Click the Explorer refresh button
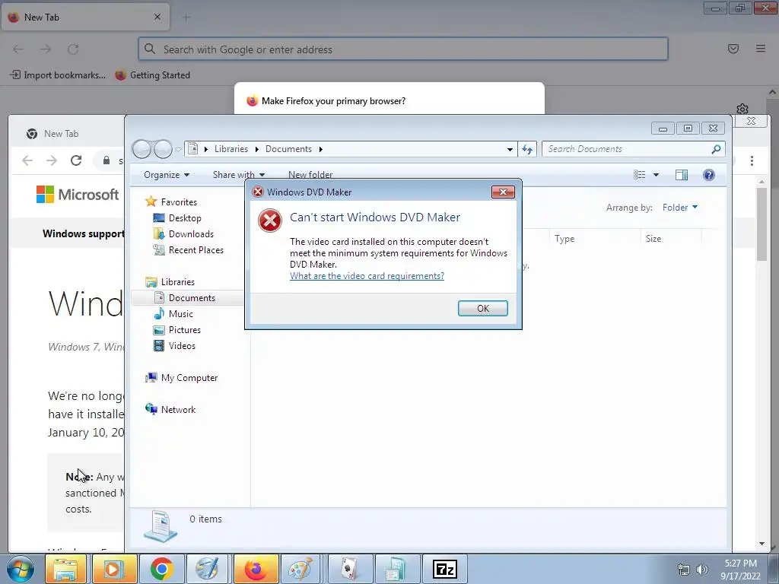The height and width of the screenshot is (584, 779). (527, 149)
